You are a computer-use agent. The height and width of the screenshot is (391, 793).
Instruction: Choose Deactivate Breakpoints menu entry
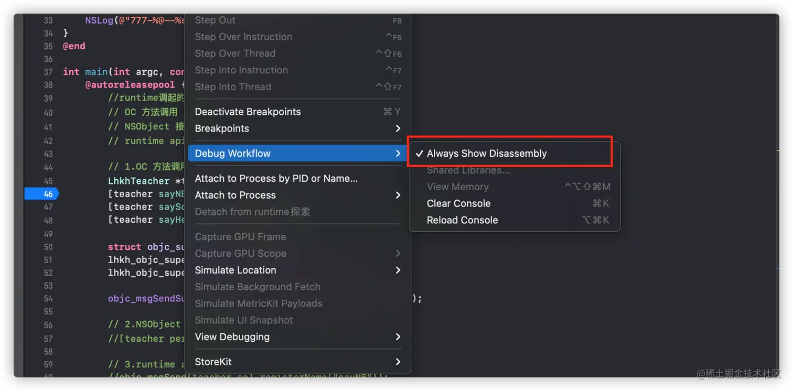298,112
